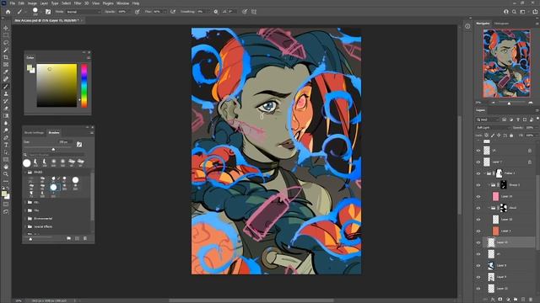
Task: Click the Navigator preview thumbnail
Action: click(x=506, y=64)
